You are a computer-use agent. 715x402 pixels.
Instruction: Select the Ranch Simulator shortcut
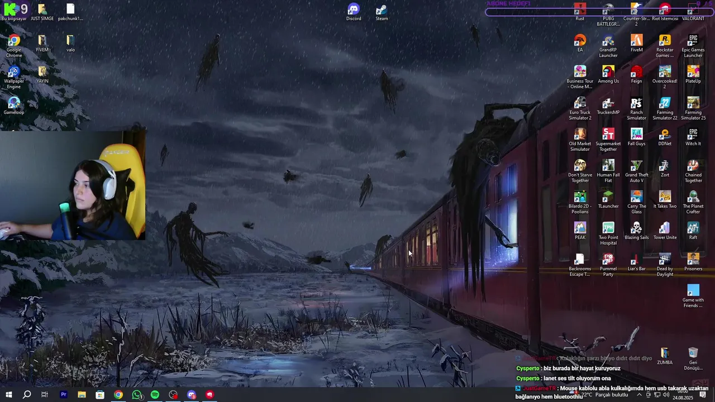[636, 109]
